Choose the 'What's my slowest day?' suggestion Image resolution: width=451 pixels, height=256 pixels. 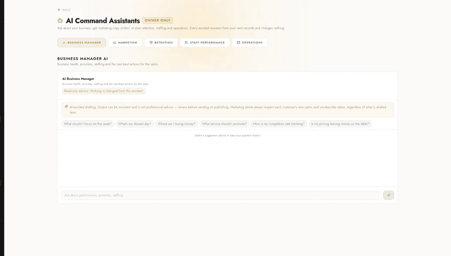(x=135, y=124)
